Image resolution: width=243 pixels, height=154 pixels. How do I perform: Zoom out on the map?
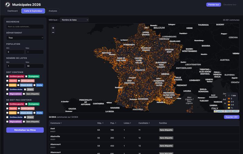(53, 32)
